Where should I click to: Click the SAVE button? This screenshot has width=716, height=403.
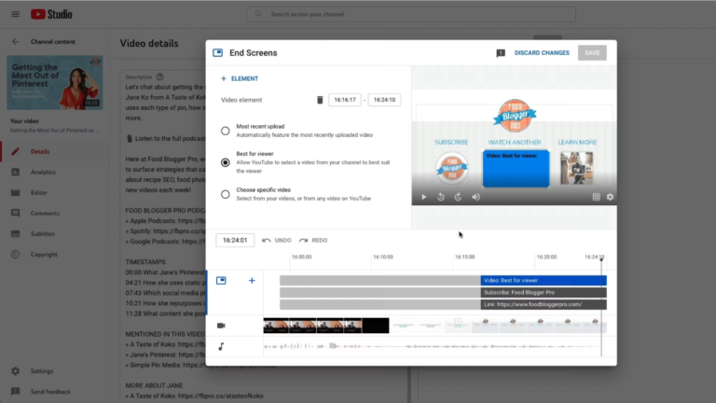pos(592,53)
